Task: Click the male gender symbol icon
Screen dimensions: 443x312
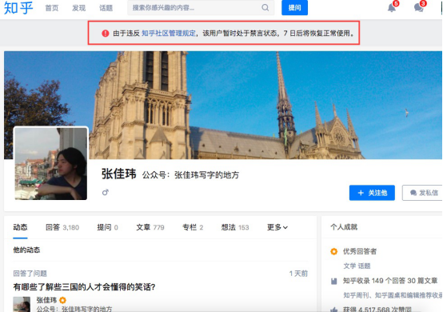Action: point(106,193)
